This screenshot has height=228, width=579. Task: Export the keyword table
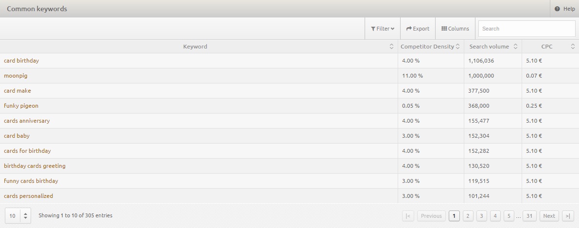pos(418,29)
